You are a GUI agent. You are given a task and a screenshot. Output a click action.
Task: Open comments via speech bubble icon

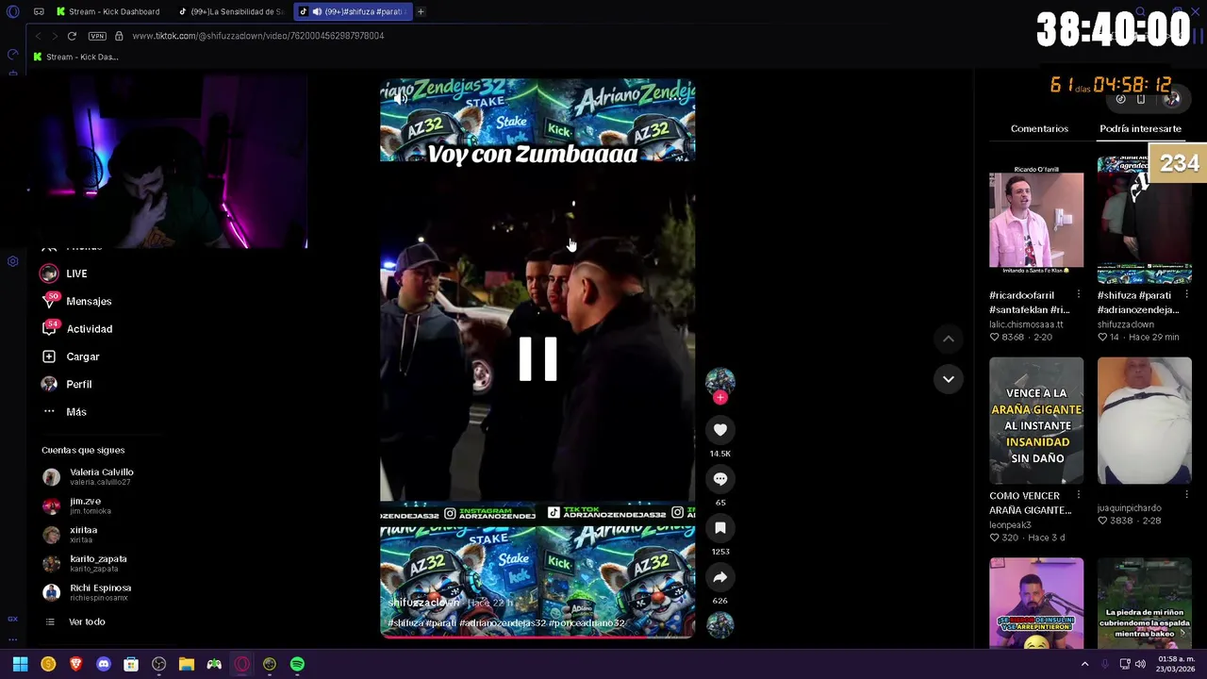click(719, 479)
